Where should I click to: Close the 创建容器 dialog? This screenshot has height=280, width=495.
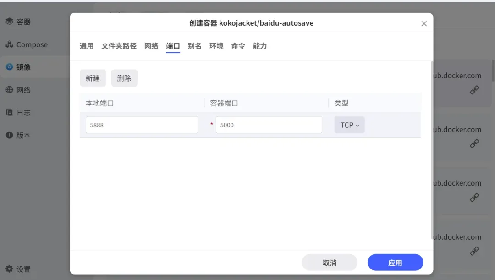click(x=424, y=23)
